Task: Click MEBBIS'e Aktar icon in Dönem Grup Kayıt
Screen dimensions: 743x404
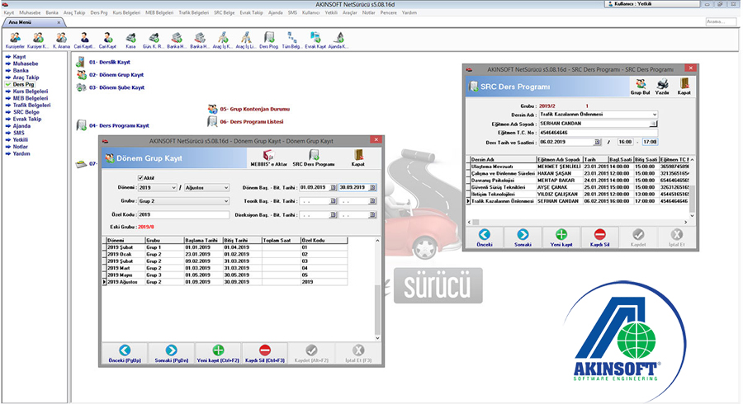Action: (x=266, y=157)
